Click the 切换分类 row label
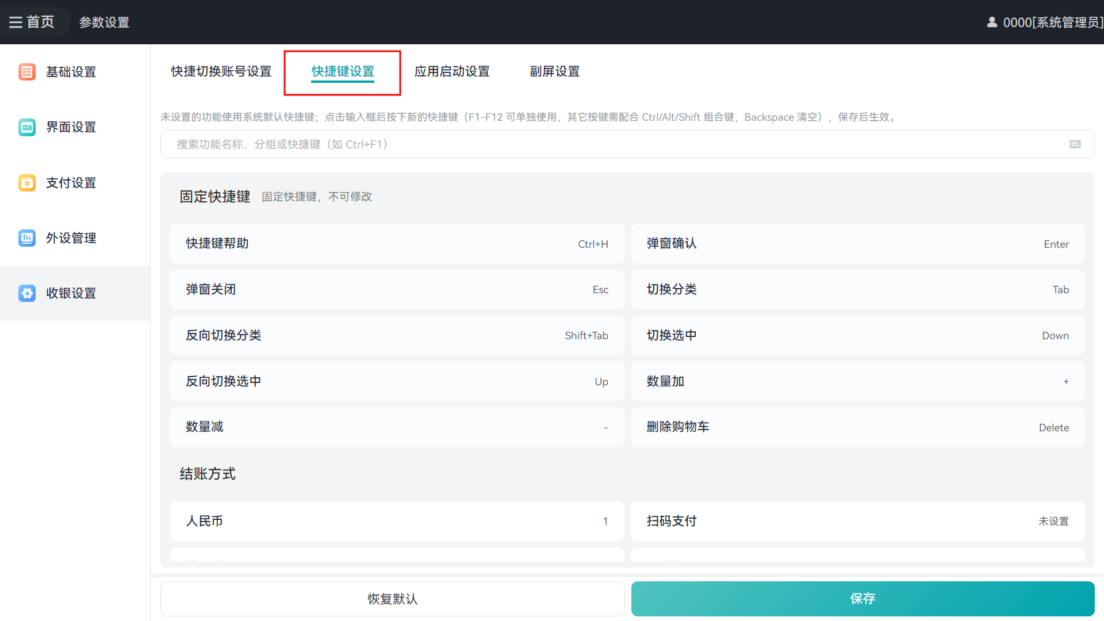 (x=672, y=289)
